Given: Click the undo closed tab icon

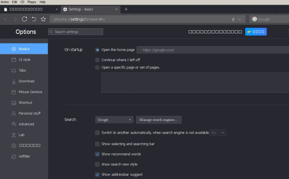Looking at the screenshot, I should click(34, 19).
